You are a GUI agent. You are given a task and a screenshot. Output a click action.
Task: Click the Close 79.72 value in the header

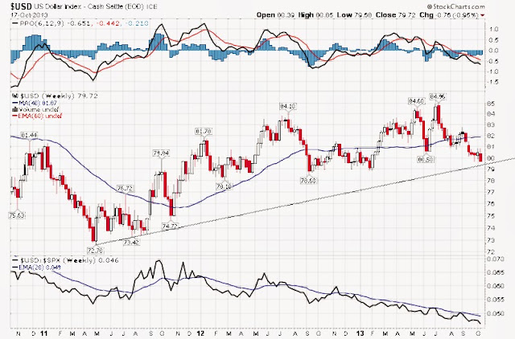396,15
